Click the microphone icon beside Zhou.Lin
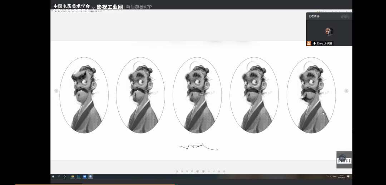The image size is (386, 185). (315, 43)
